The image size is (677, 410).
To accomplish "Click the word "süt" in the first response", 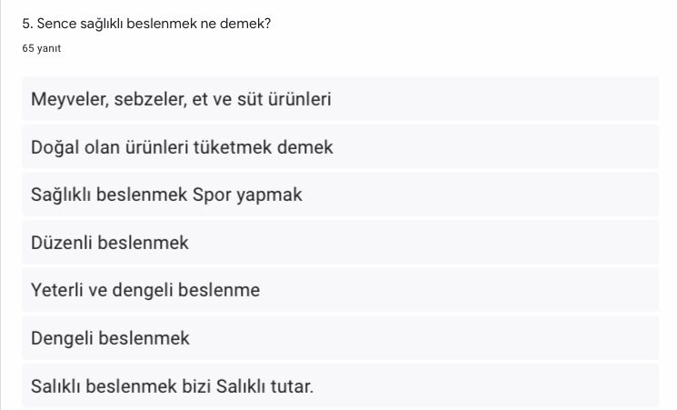I will coord(249,99).
